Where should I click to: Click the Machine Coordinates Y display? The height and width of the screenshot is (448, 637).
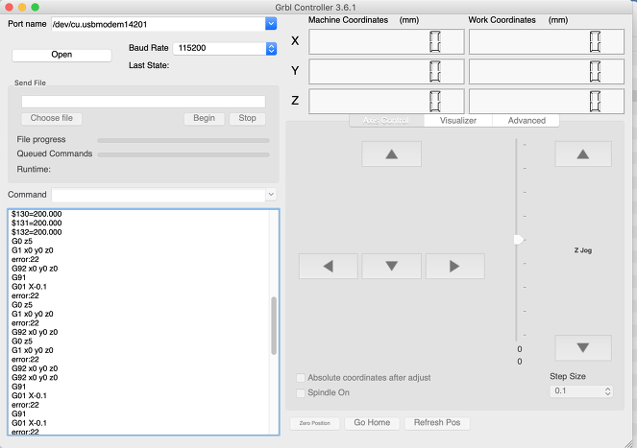[386, 71]
